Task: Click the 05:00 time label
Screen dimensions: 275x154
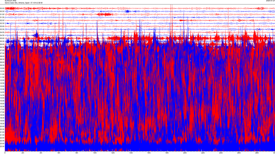Action: pyautogui.click(x=2, y=38)
